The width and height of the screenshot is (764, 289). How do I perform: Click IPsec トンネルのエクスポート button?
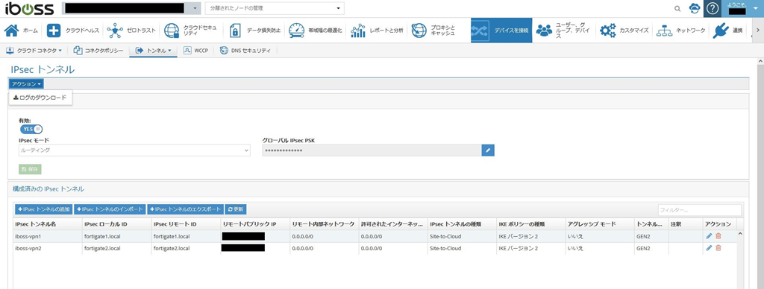(x=185, y=209)
